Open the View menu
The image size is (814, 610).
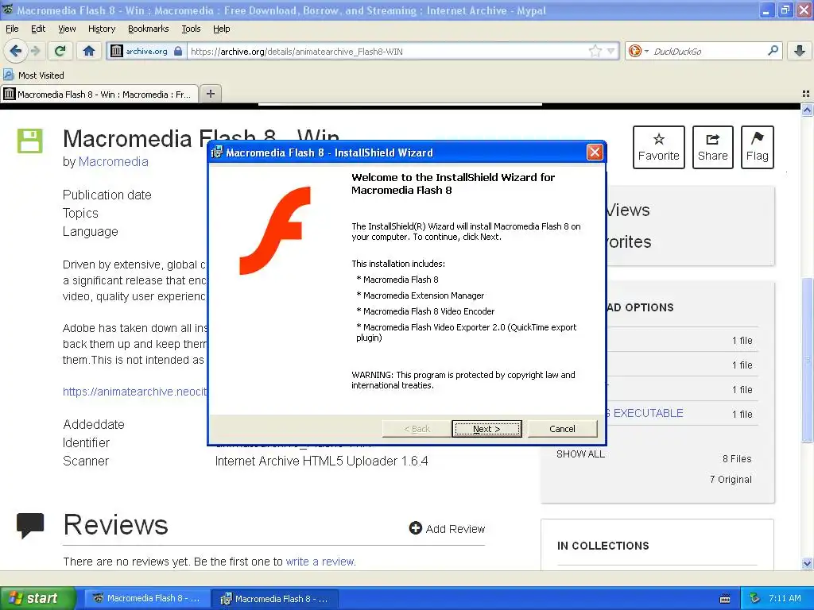(x=67, y=29)
